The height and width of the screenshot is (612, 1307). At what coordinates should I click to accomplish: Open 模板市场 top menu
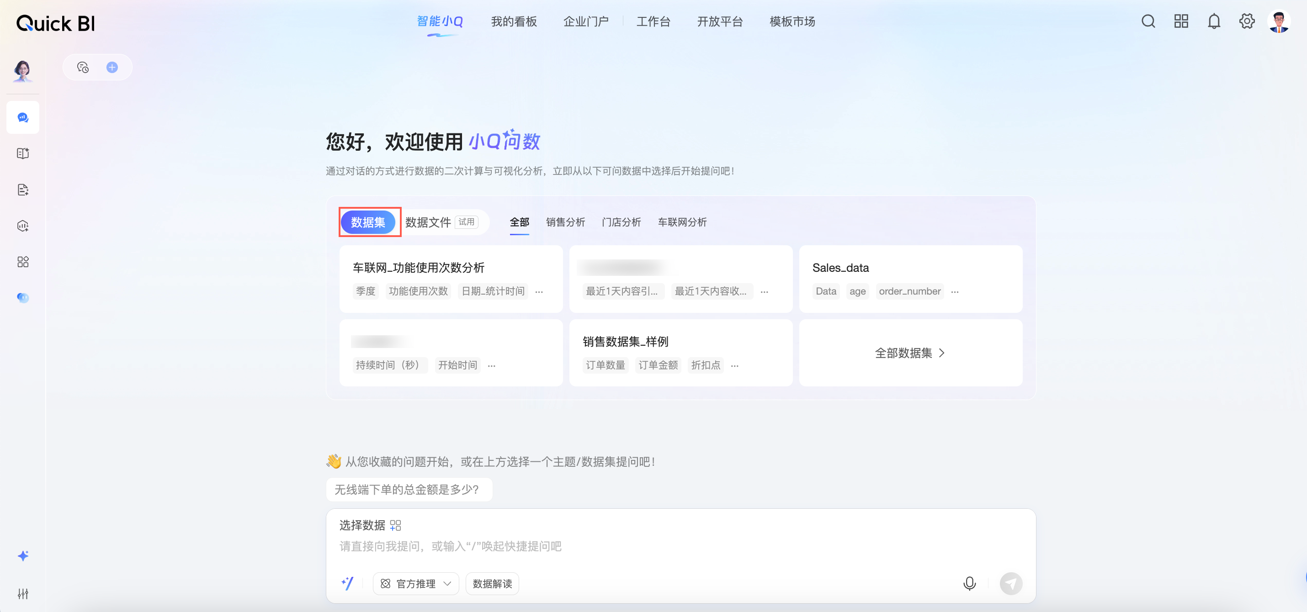tap(792, 21)
